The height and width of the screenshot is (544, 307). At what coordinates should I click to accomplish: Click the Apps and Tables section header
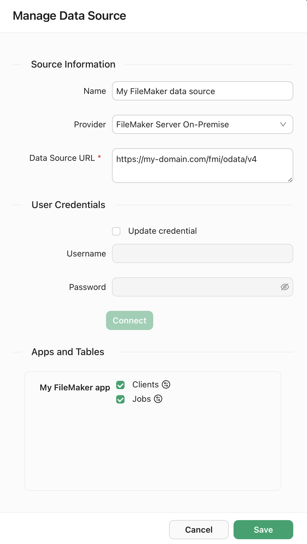pos(67,352)
